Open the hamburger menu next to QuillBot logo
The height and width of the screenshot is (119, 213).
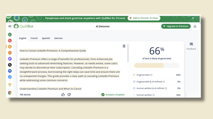[10, 26]
